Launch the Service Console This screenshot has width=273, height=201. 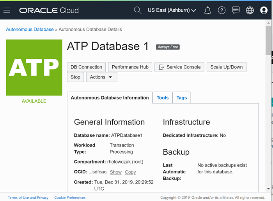[x=179, y=67]
